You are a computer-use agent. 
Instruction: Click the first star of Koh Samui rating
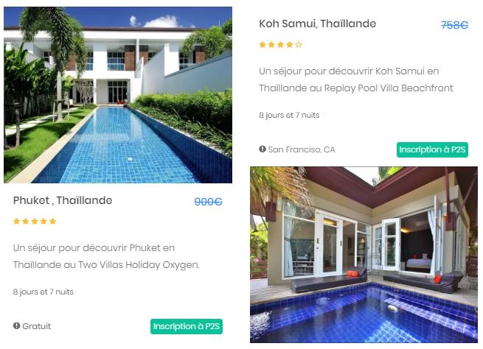263,45
